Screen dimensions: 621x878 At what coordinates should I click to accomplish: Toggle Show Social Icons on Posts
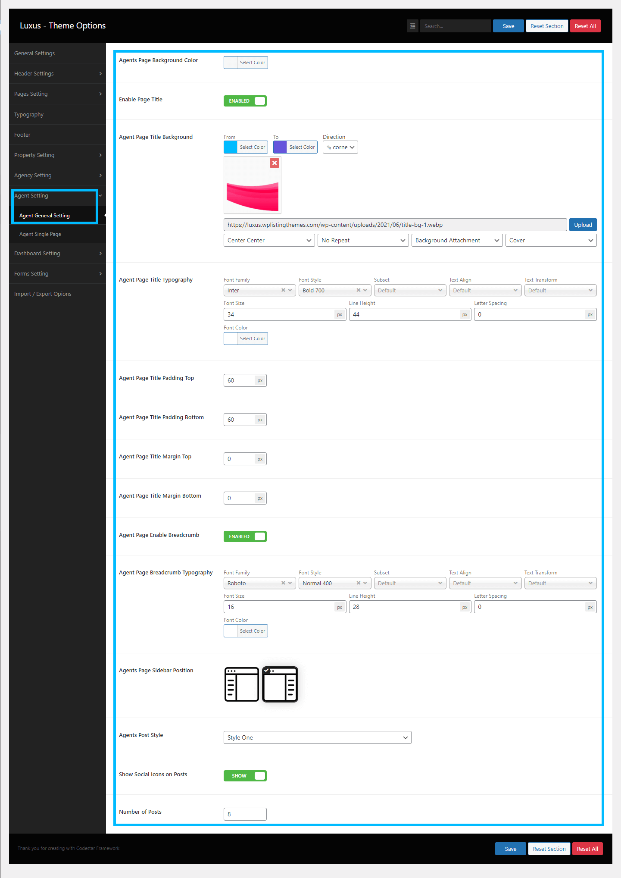coord(245,776)
